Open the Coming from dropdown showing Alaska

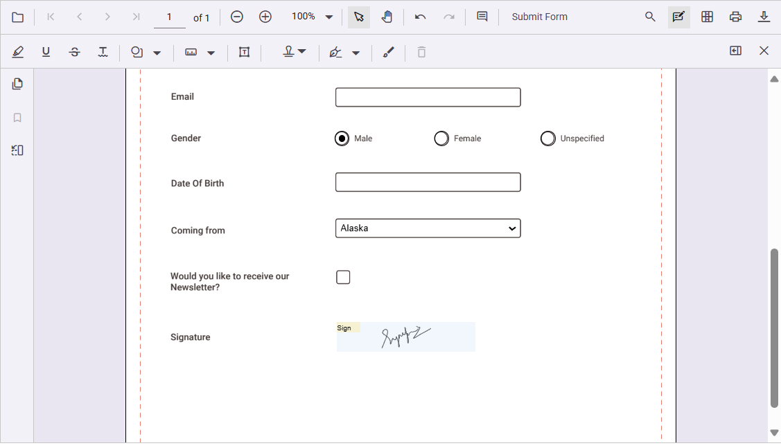point(428,228)
